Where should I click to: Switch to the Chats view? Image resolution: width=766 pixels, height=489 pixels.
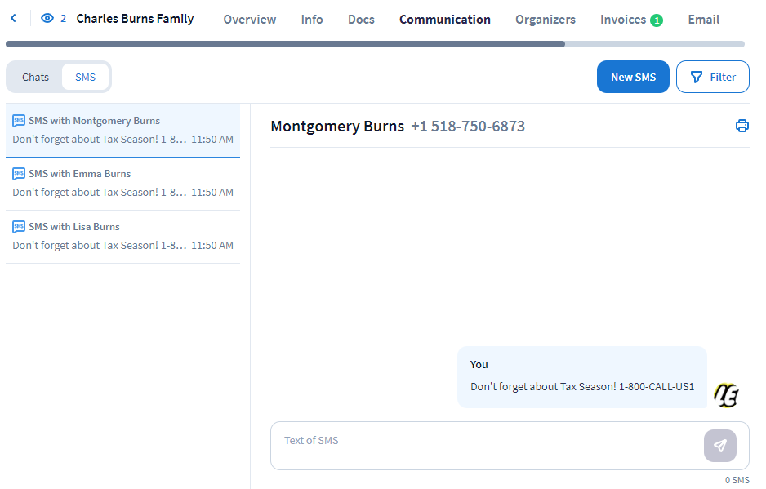[x=35, y=76]
